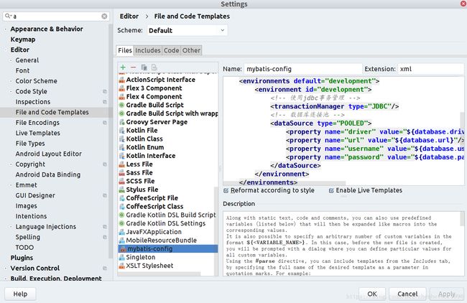Viewport: 467px width, 303px height.
Task: Open File Types settings
Action: coord(30,144)
